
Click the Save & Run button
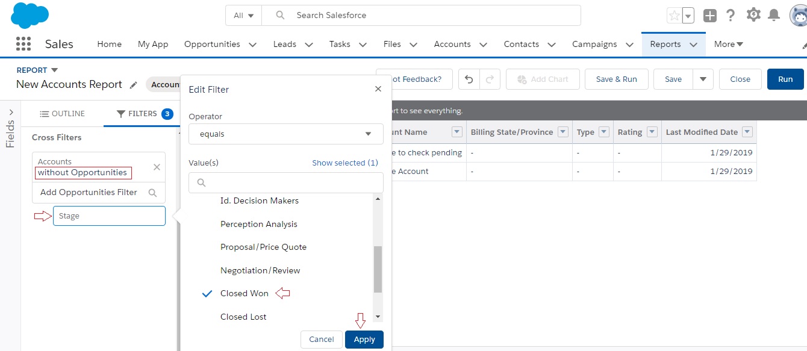[x=616, y=79]
